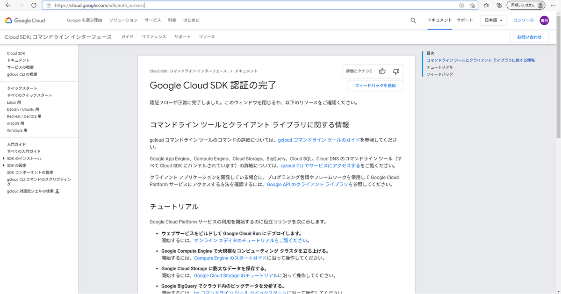This screenshot has height=294, width=561.
Task: Open the Google Cloud search magnifier
Action: 413,21
